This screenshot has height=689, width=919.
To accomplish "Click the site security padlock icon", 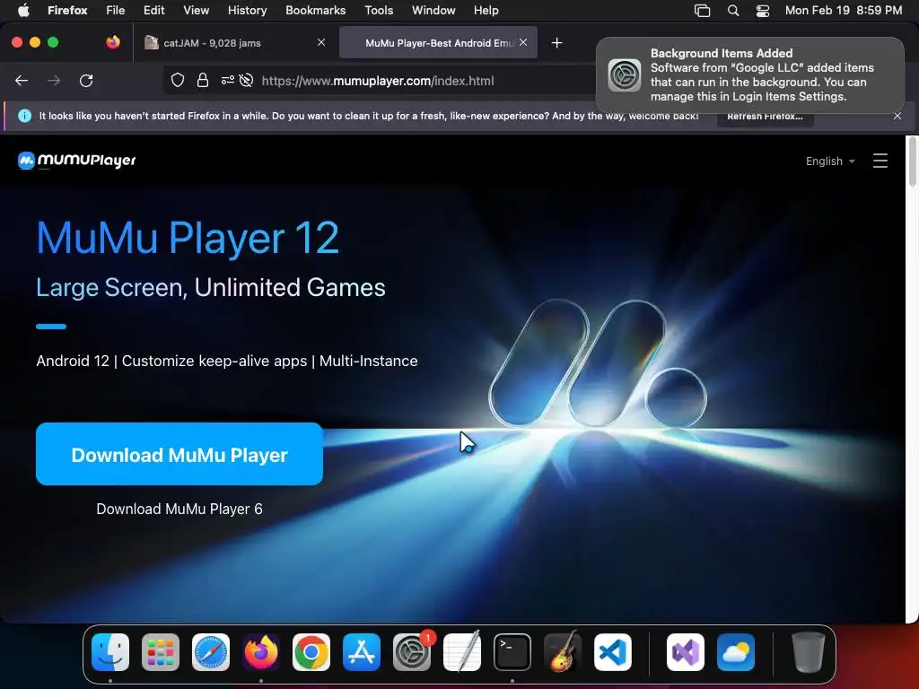I will tap(203, 80).
